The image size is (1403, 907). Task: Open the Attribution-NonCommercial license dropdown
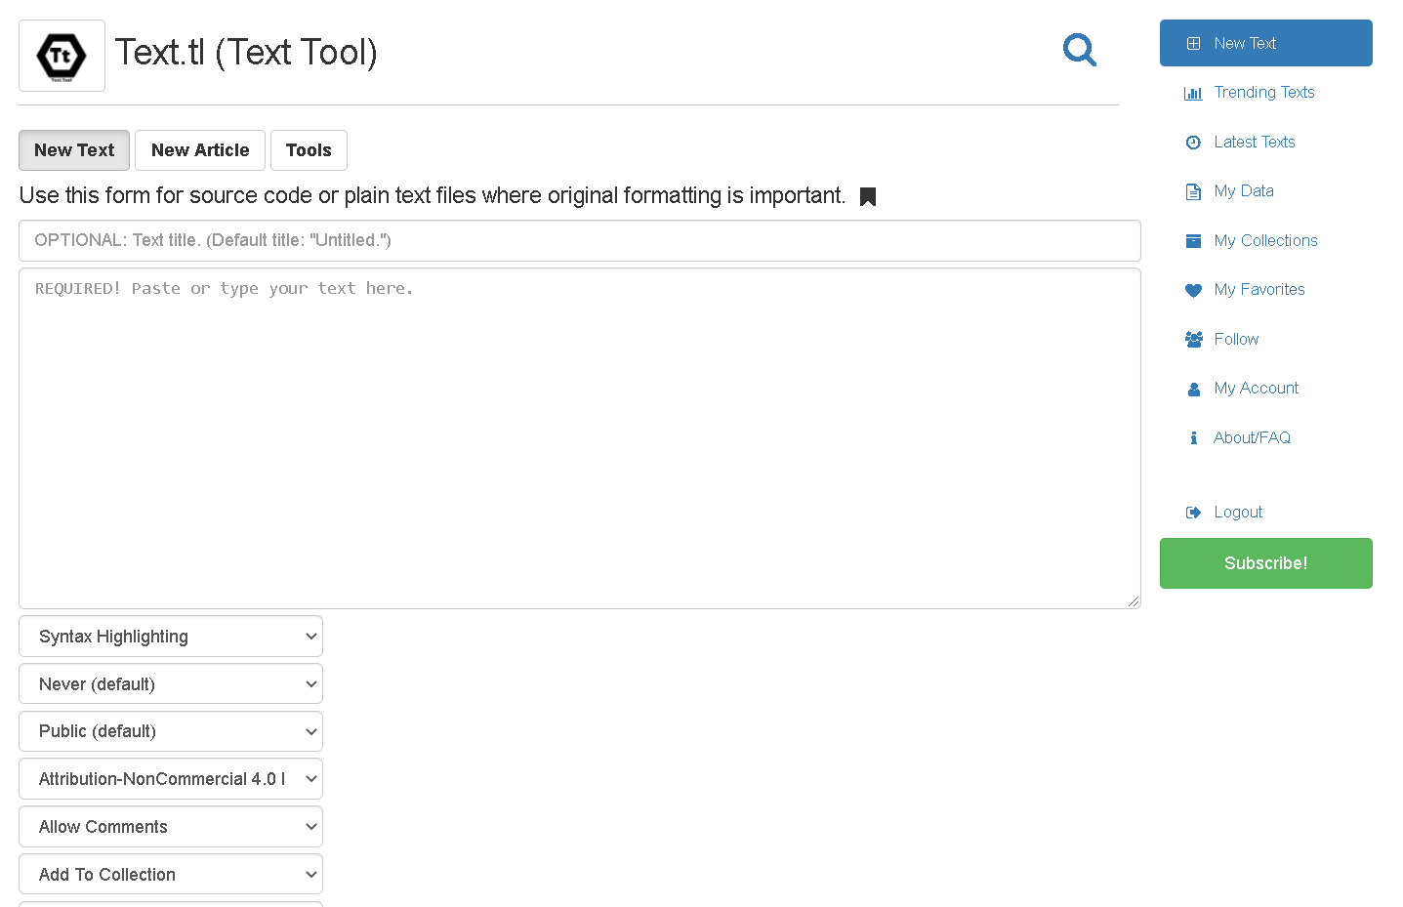click(171, 779)
